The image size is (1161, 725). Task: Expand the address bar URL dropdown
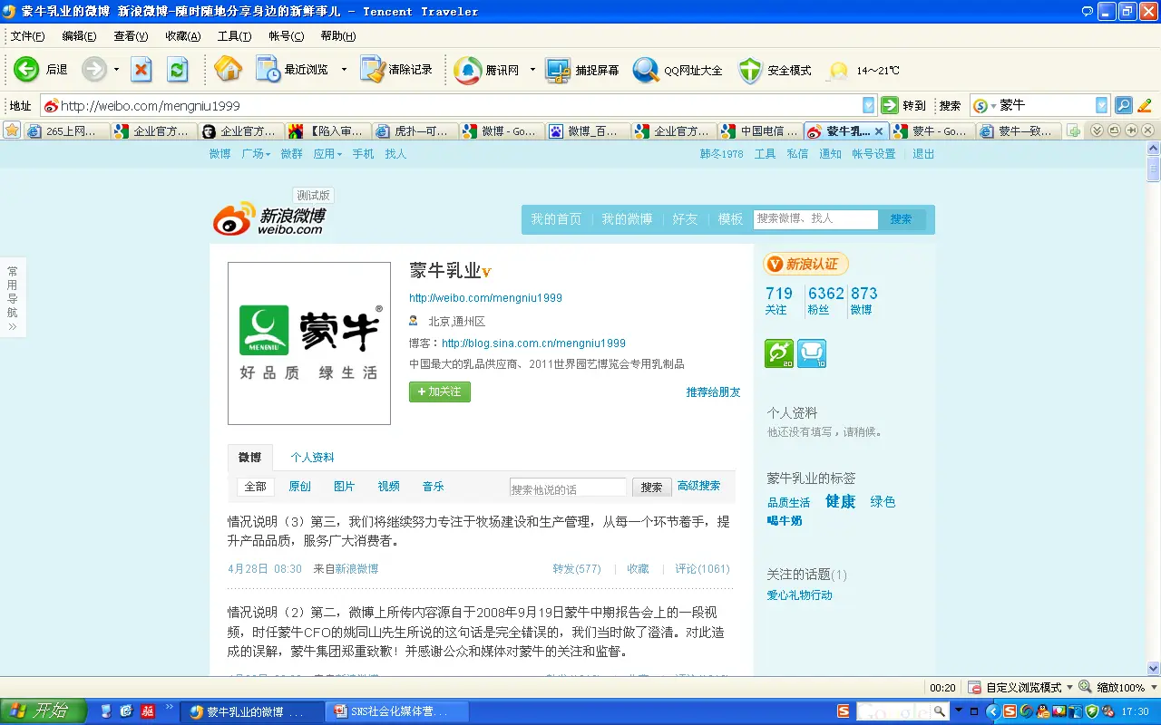pos(868,105)
